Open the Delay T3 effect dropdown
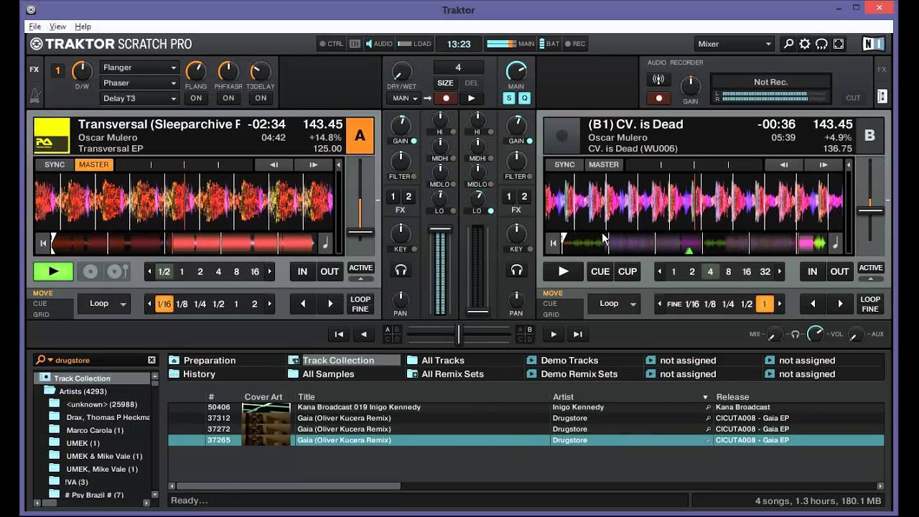This screenshot has height=517, width=919. point(139,98)
